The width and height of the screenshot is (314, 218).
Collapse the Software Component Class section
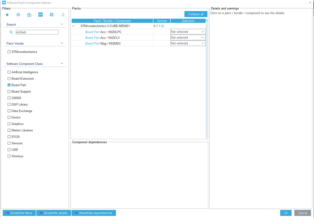point(62,64)
